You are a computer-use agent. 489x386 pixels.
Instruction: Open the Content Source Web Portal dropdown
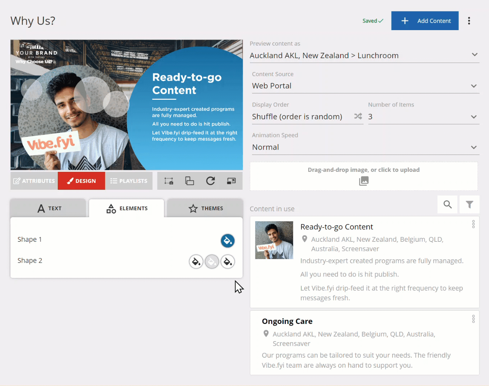[365, 86]
